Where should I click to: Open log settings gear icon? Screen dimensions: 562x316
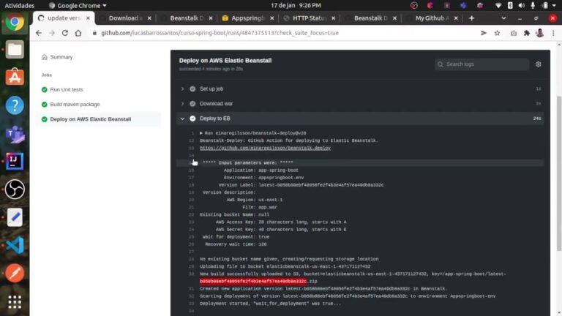539,64
